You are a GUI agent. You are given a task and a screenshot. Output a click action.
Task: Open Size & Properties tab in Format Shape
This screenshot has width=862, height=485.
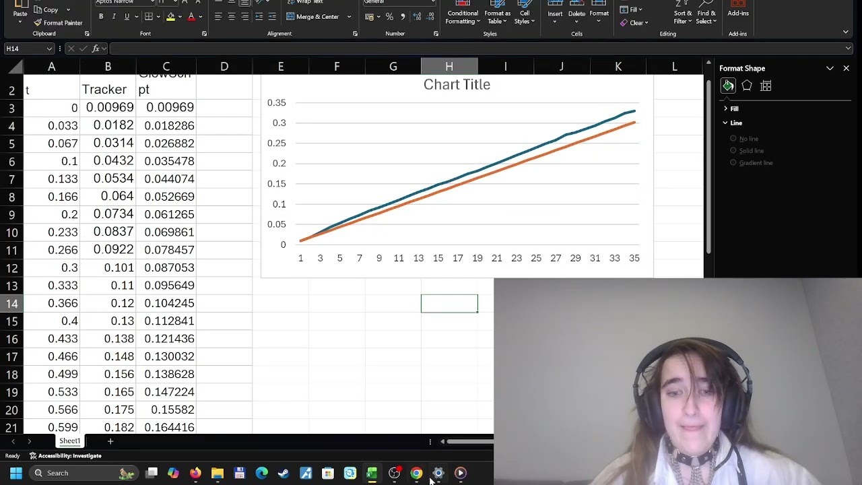pos(766,86)
